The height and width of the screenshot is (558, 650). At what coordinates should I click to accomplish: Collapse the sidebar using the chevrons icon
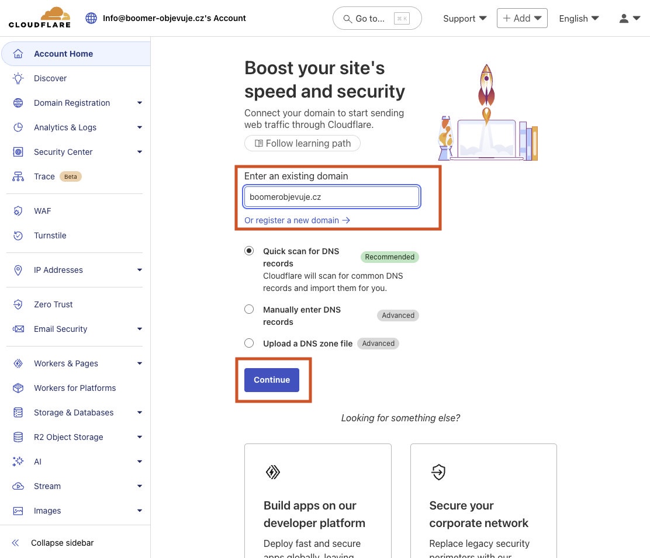[15, 543]
